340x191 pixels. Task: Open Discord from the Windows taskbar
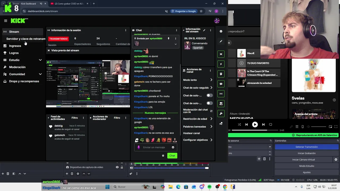(x=202, y=187)
